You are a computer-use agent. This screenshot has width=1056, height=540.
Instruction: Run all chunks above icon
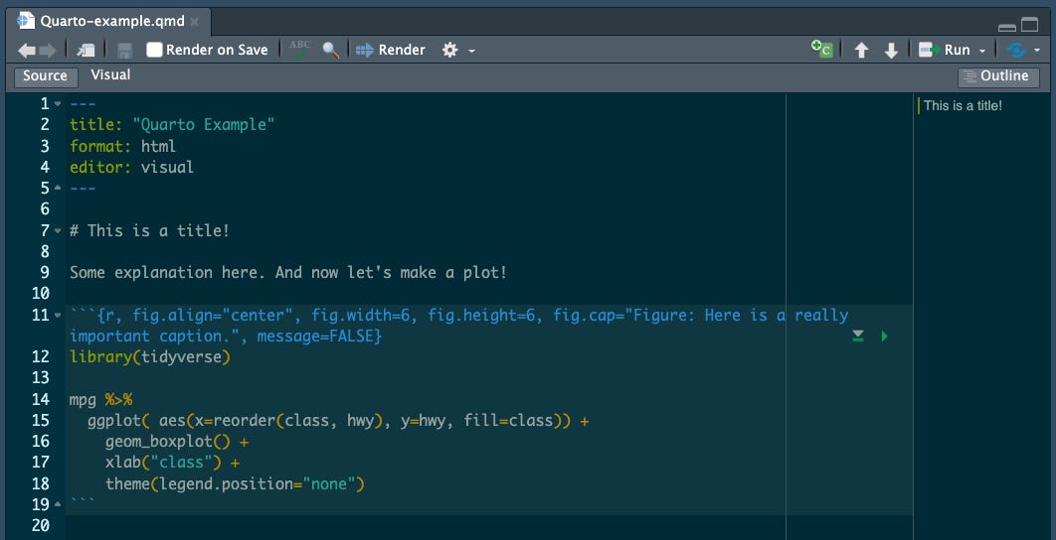857,336
